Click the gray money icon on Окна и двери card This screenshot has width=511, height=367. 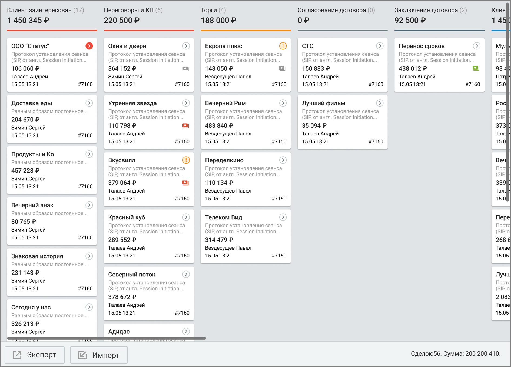[x=186, y=69]
